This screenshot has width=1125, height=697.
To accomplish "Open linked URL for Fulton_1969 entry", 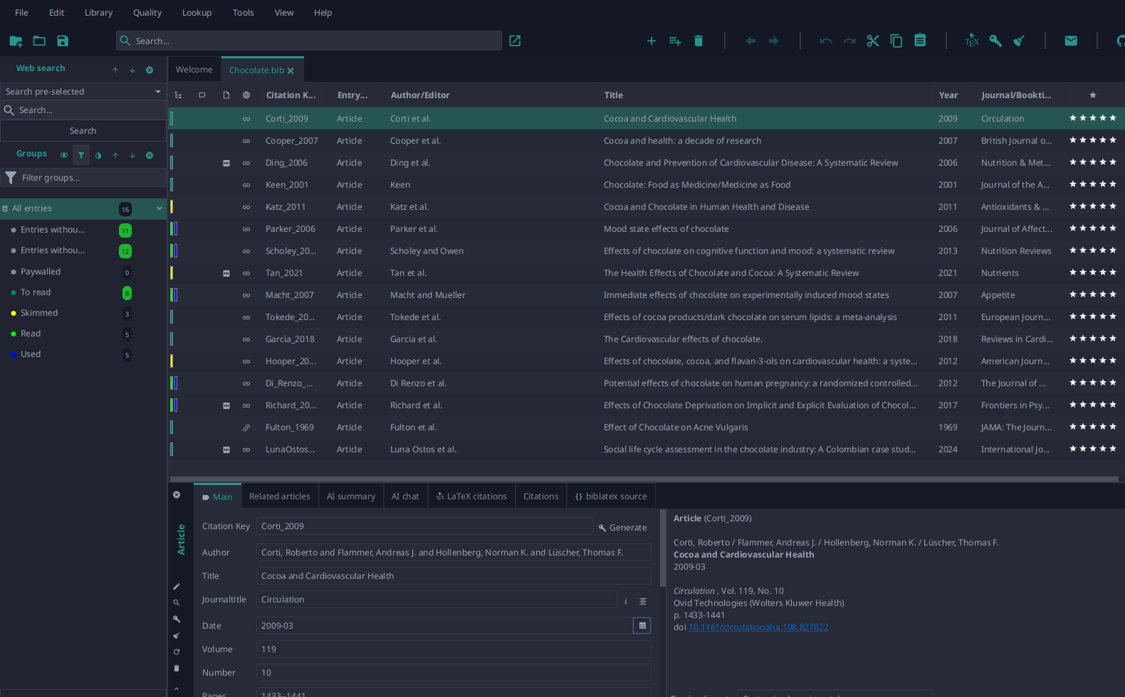I will [246, 427].
